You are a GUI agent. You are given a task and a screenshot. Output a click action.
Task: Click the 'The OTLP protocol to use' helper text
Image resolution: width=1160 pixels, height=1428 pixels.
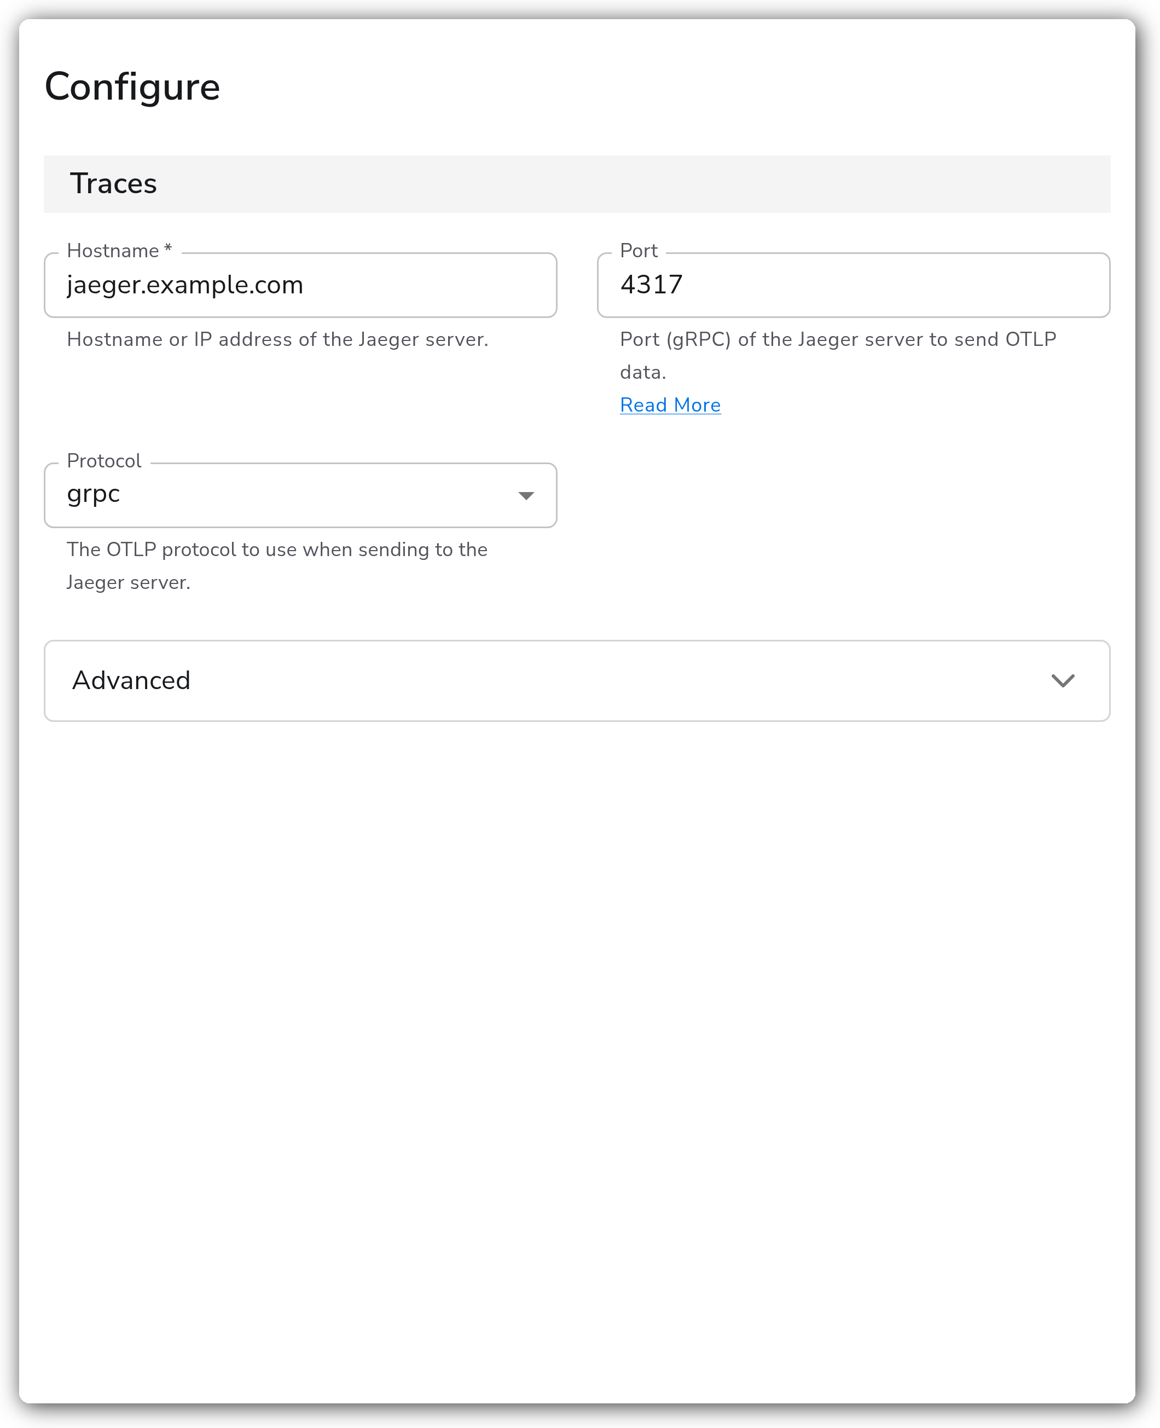277,565
